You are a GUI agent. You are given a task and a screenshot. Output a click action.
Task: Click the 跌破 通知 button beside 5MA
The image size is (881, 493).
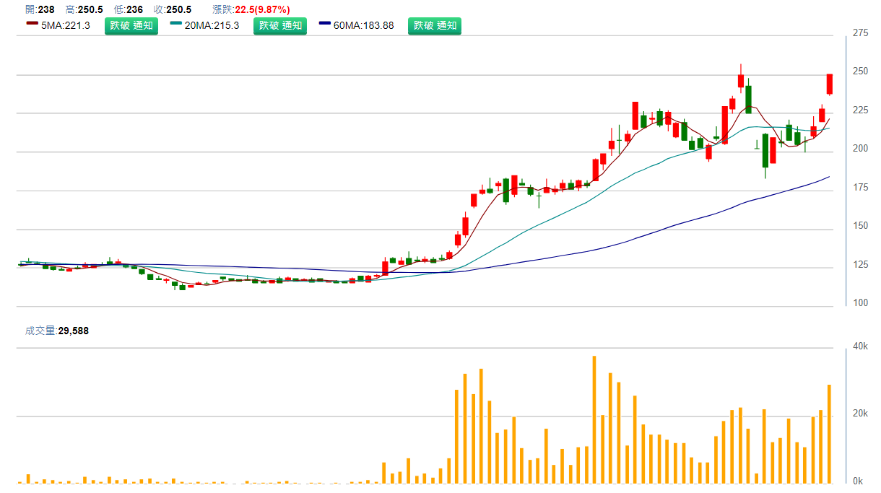coord(131,25)
